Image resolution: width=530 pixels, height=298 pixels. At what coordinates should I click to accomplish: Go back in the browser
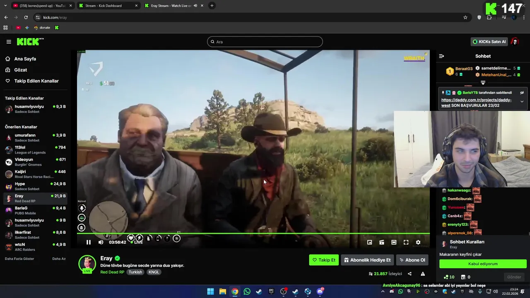pyautogui.click(x=6, y=17)
